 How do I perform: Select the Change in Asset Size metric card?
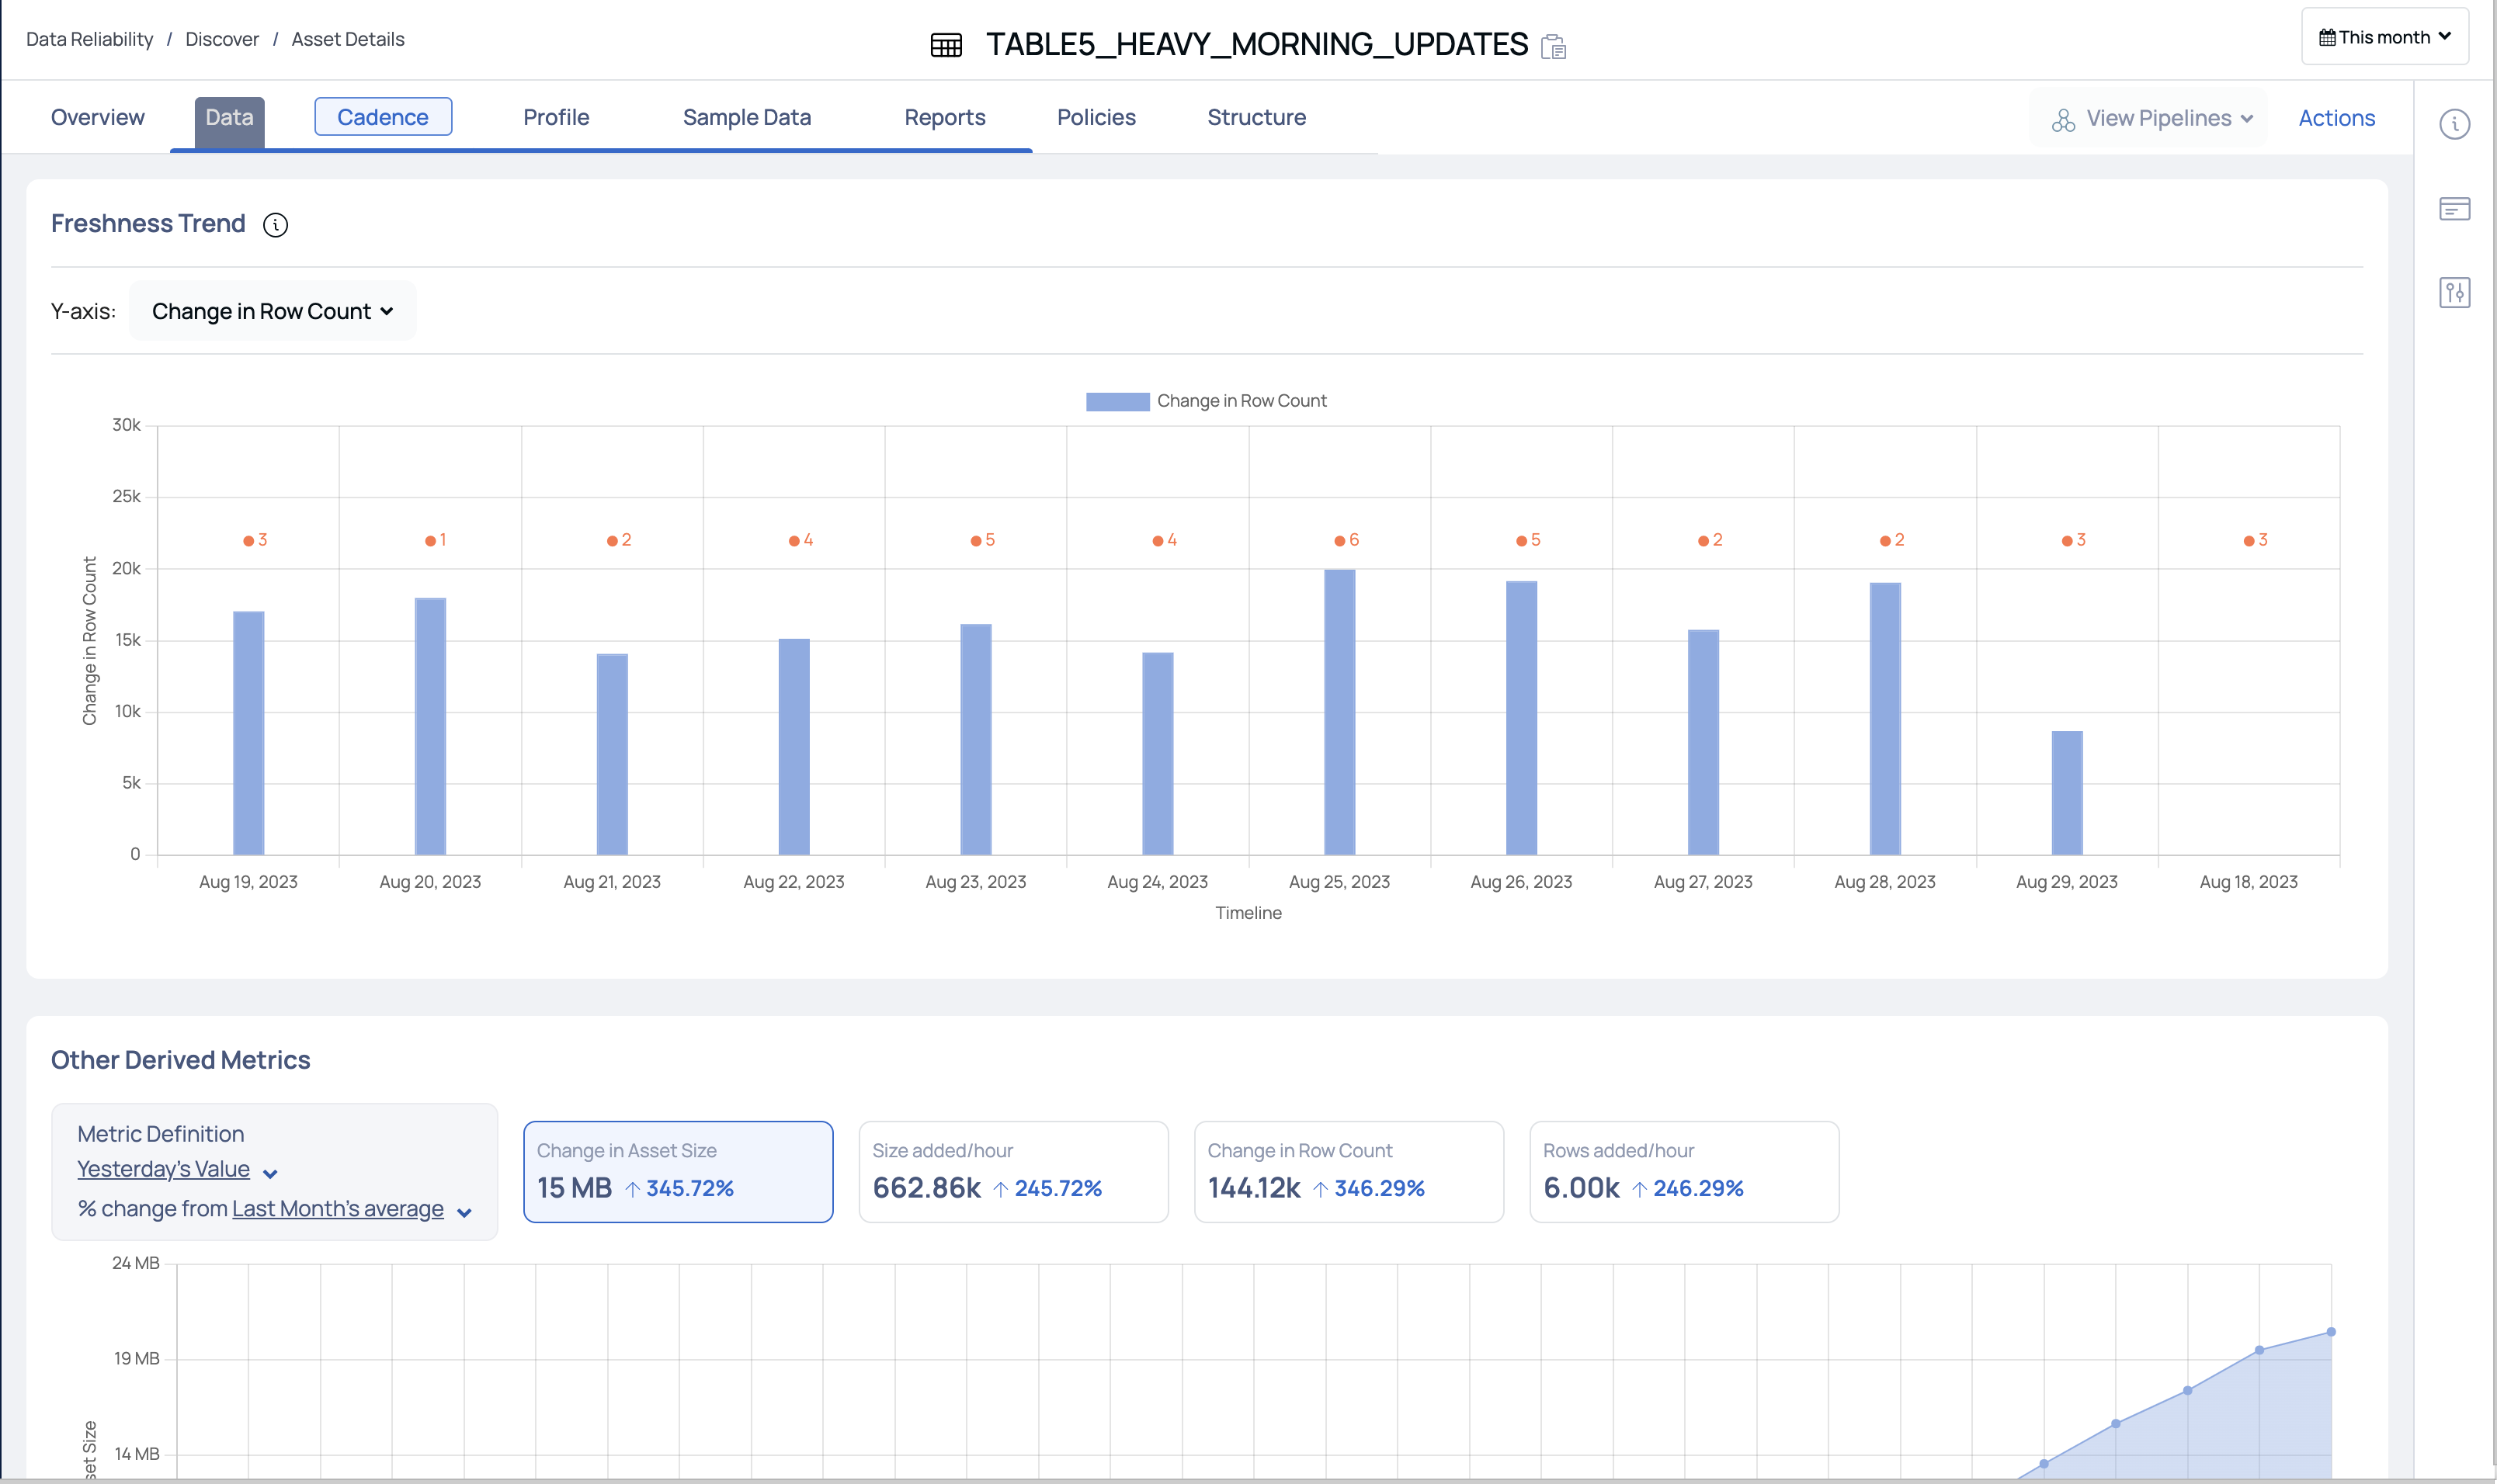click(x=679, y=1172)
